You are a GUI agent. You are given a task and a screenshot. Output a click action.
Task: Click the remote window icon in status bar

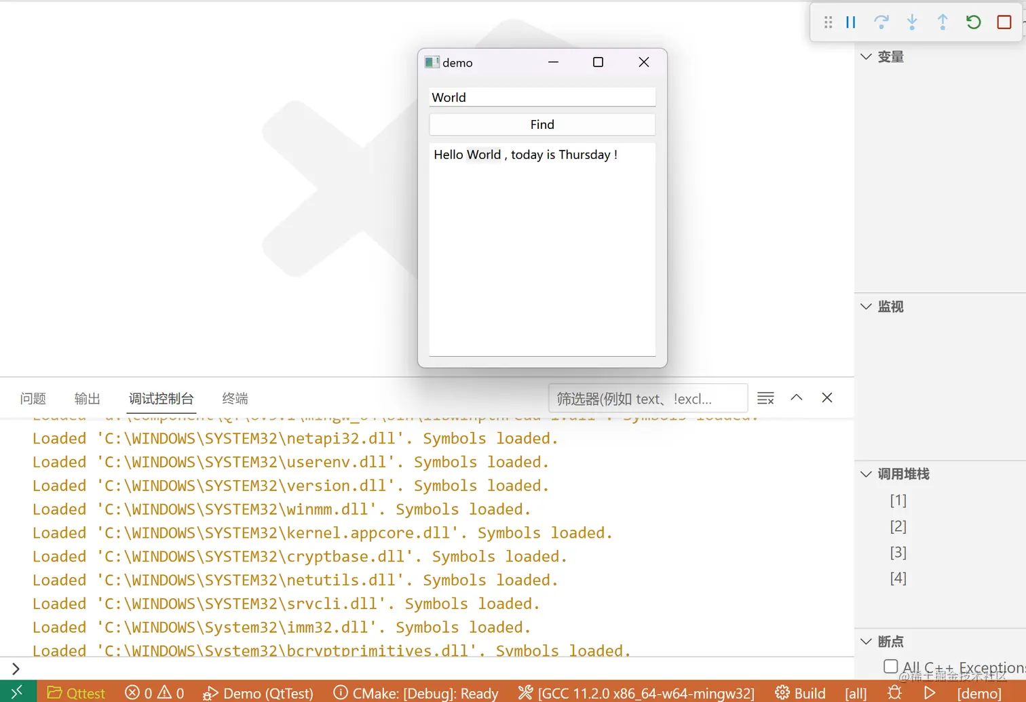pyautogui.click(x=18, y=693)
